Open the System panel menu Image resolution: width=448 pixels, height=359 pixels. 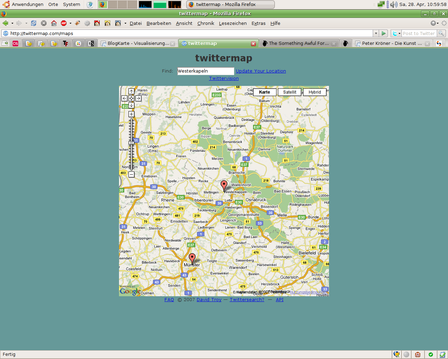pos(71,4)
